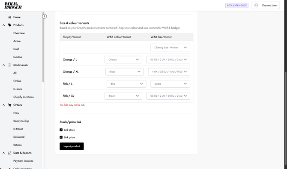Viewport: 287px width, 169px height.
Task: Click the 'Shopify Variant' column header
Action: point(72,37)
